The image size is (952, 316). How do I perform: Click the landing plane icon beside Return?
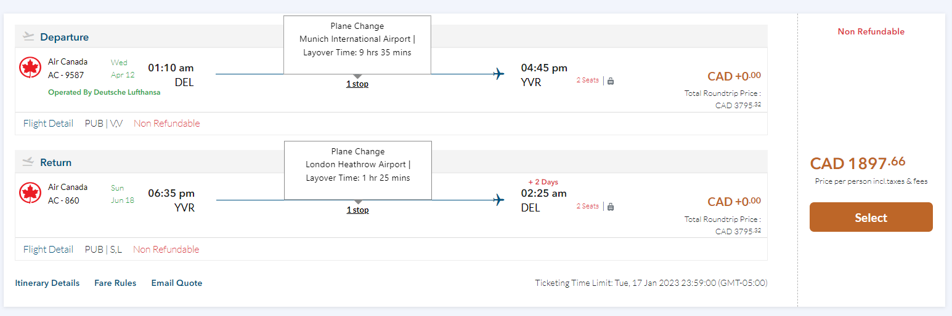[x=28, y=162]
